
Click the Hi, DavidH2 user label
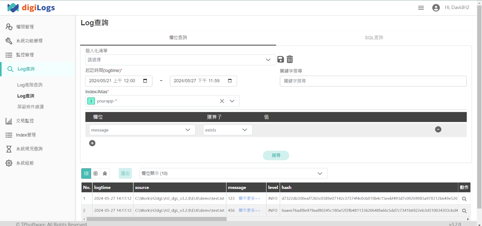[x=457, y=8]
